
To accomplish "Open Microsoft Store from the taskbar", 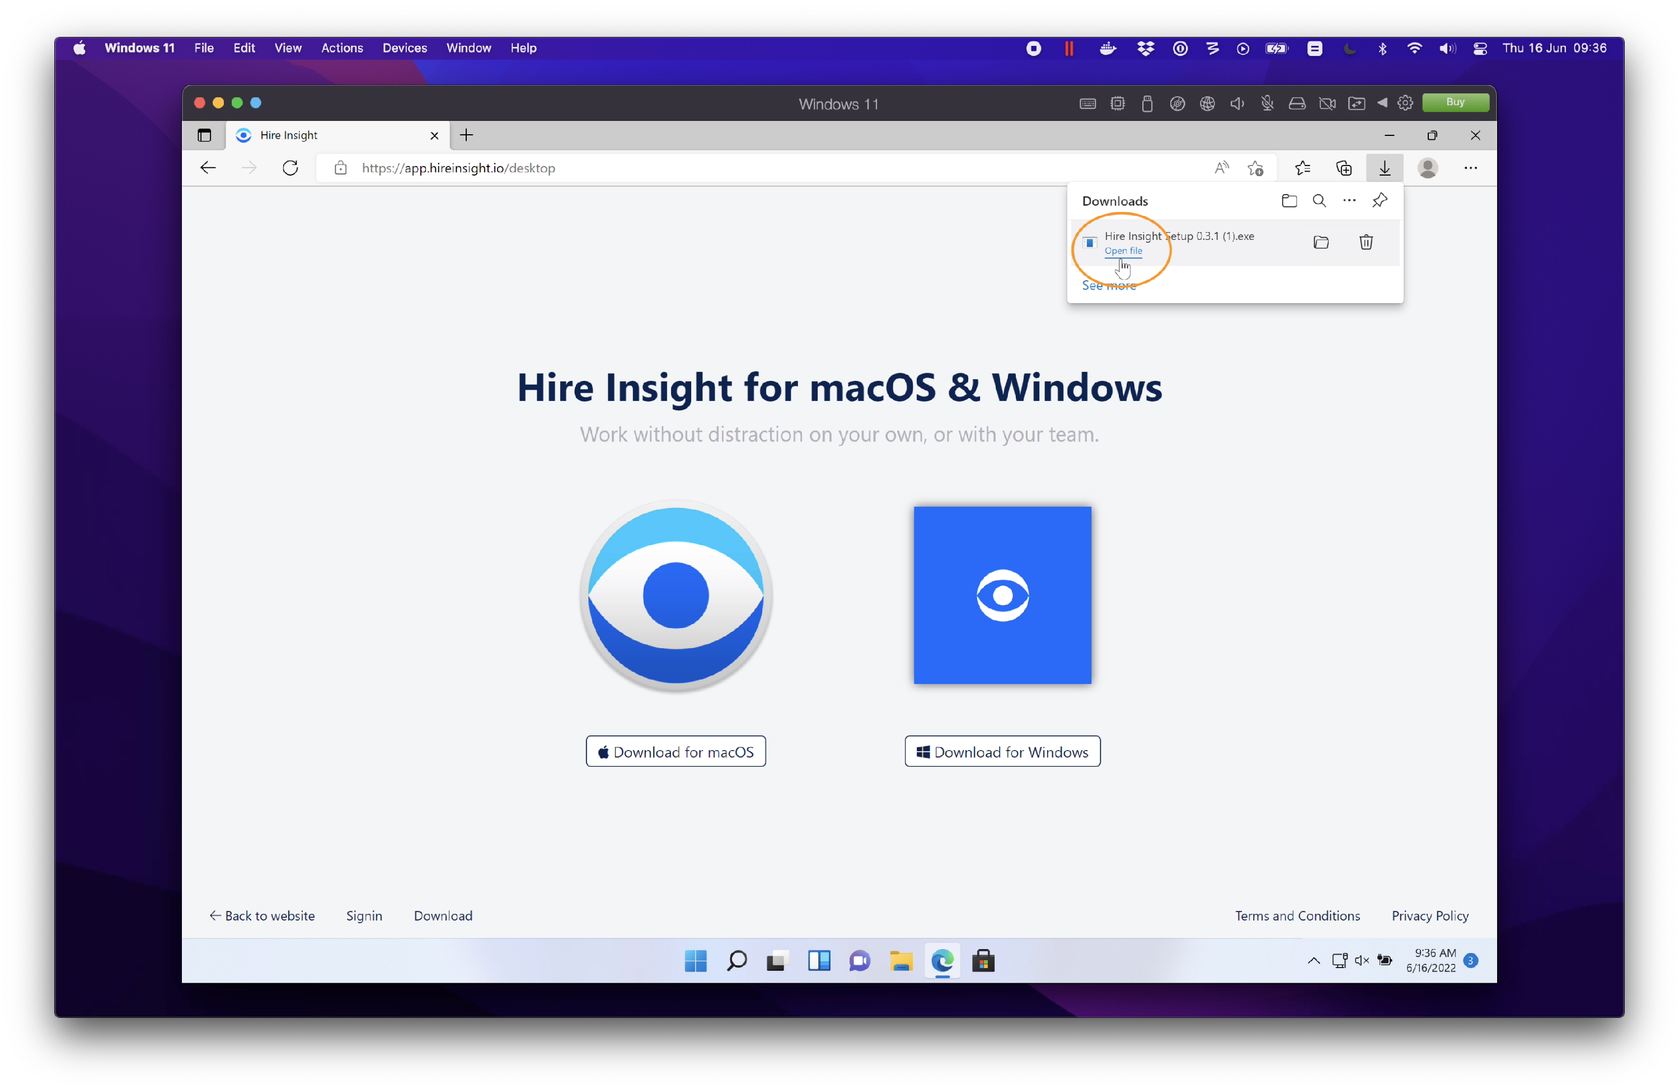I will [x=983, y=961].
